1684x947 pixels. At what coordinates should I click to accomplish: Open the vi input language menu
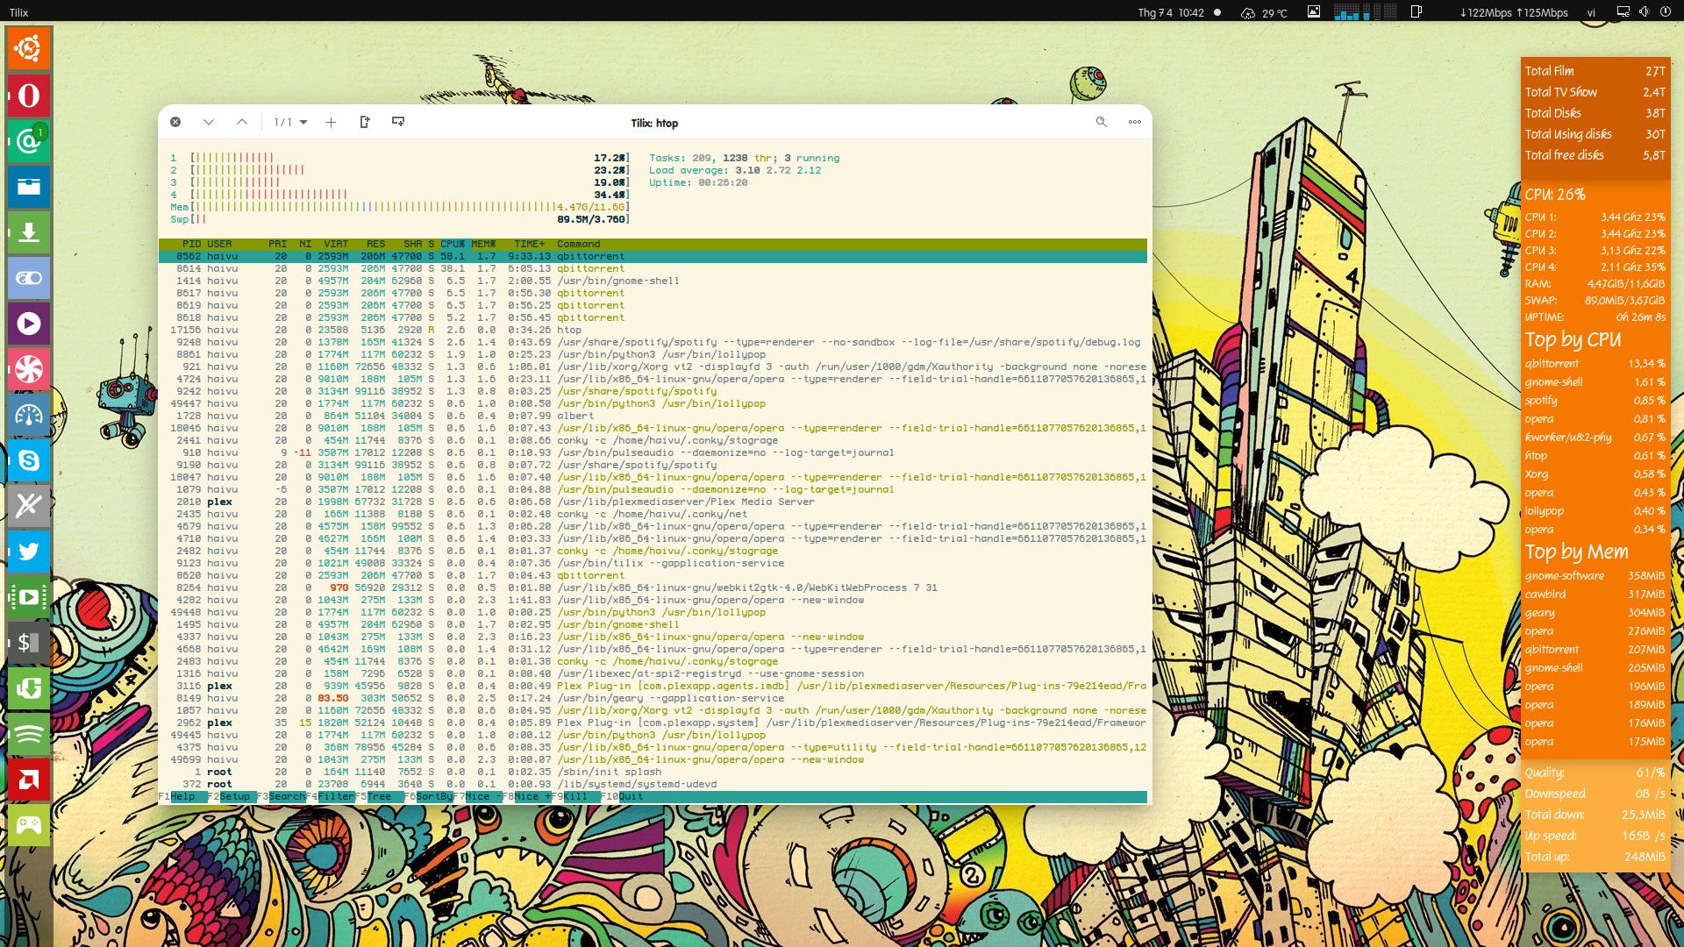1591,12
